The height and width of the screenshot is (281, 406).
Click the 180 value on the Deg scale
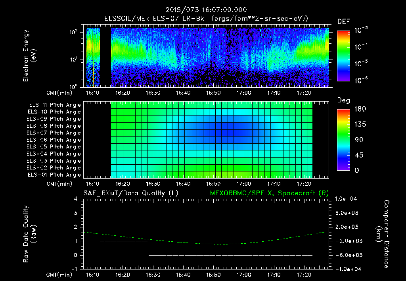pyautogui.click(x=360, y=109)
